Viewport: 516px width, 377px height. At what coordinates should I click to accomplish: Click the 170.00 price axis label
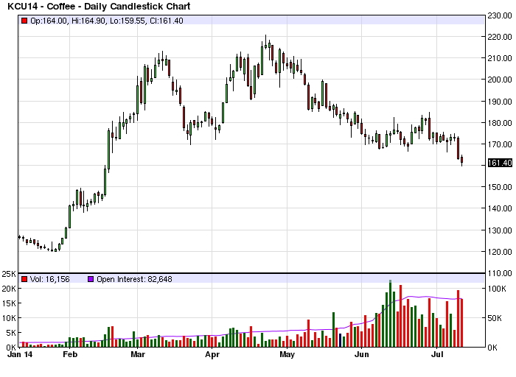[x=500, y=144]
